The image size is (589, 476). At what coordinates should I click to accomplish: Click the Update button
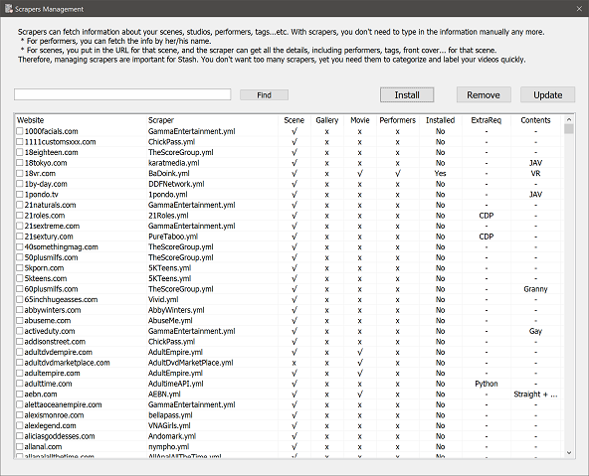(x=547, y=94)
